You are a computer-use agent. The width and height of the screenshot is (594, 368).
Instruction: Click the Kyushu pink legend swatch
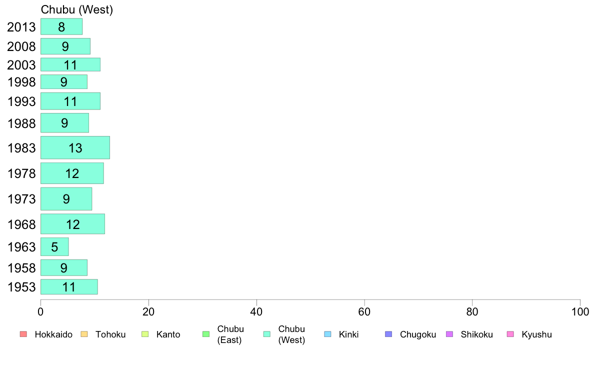click(510, 334)
